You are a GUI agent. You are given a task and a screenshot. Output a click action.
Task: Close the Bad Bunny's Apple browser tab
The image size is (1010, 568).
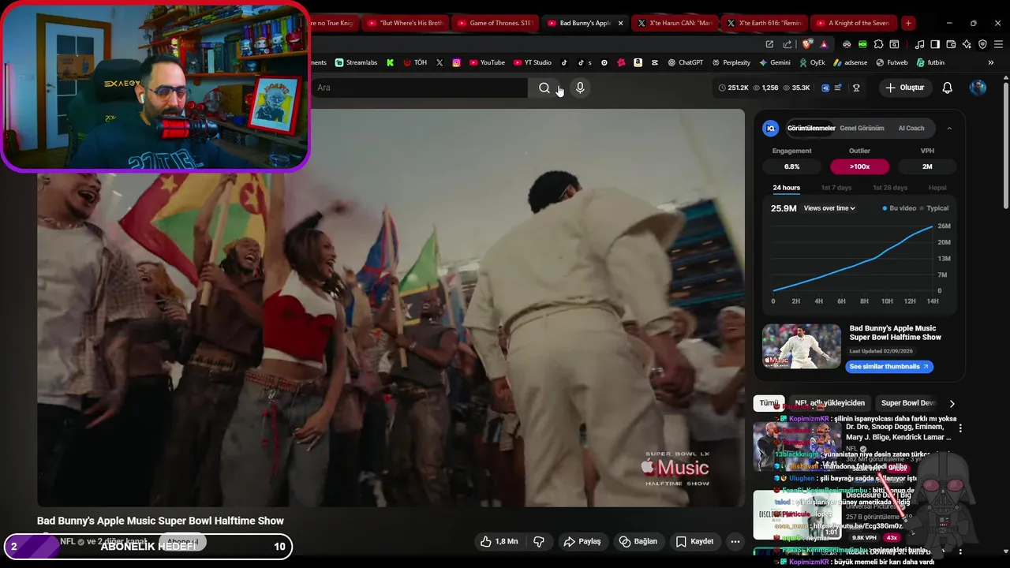pos(620,23)
